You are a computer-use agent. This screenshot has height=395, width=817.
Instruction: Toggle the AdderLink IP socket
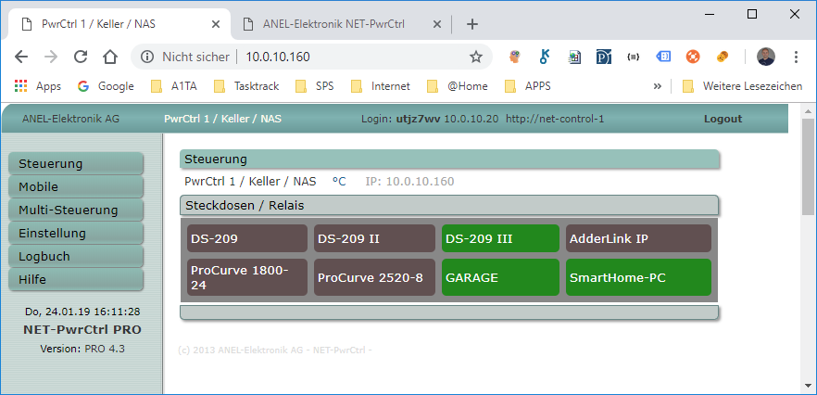pyautogui.click(x=638, y=238)
